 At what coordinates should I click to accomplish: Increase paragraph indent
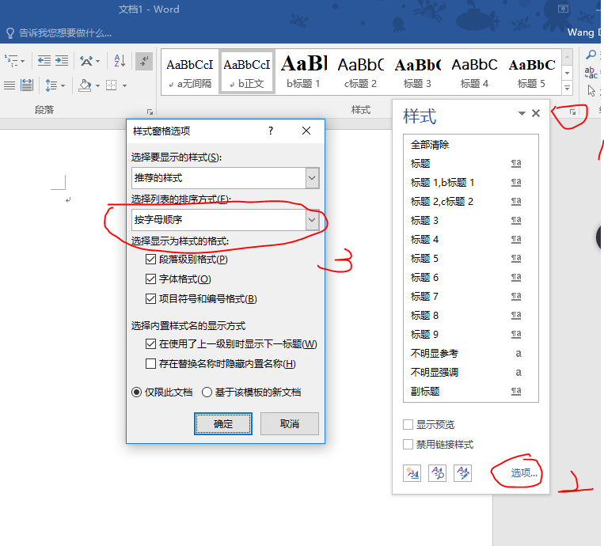(62, 61)
